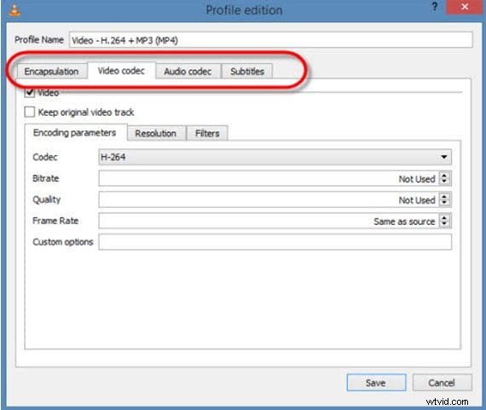
Task: Go to the Subtitles tab
Action: pos(247,72)
